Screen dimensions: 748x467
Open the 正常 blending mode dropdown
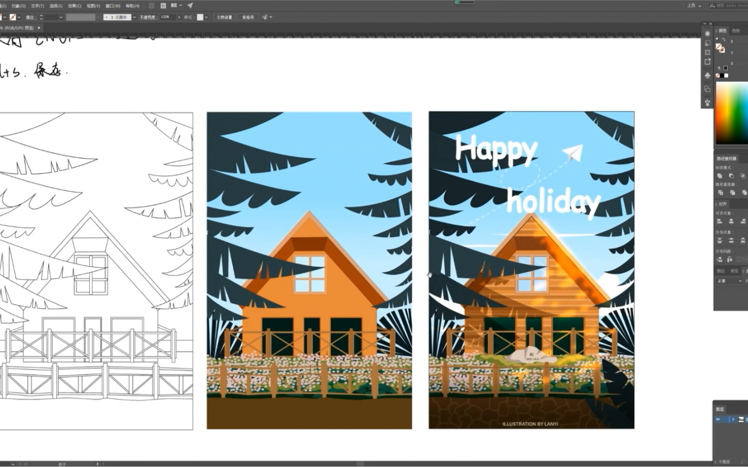click(x=729, y=281)
